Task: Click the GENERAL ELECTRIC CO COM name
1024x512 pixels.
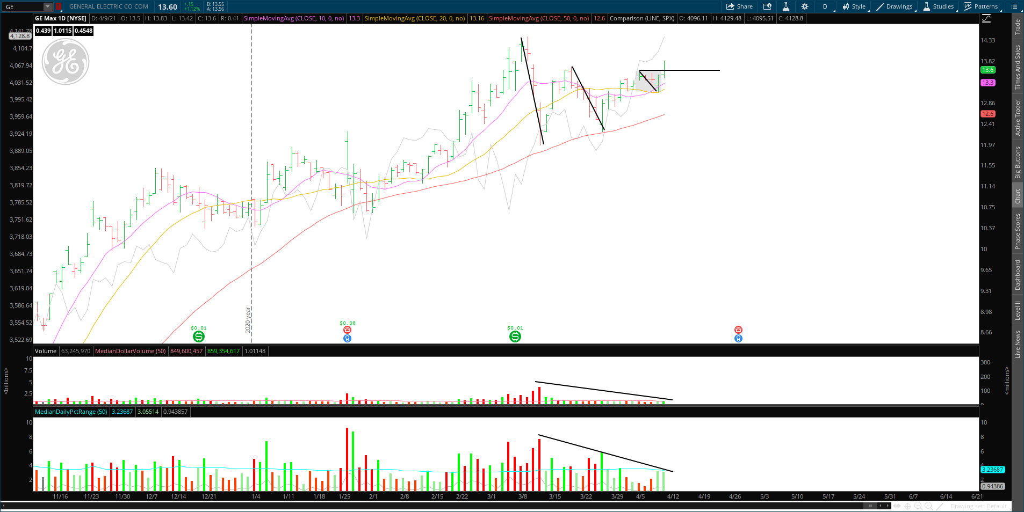Action: 109,6
